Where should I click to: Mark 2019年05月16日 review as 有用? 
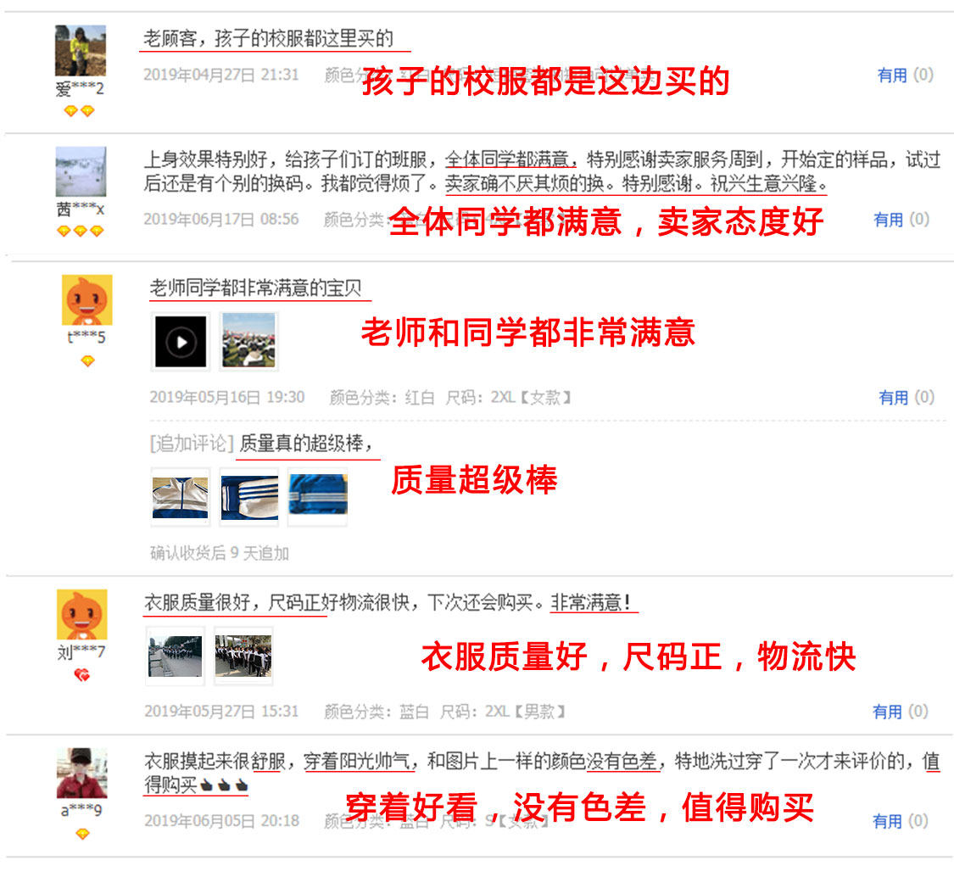pyautogui.click(x=906, y=398)
